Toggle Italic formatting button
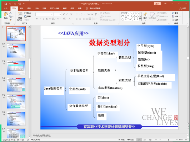 (40, 19)
